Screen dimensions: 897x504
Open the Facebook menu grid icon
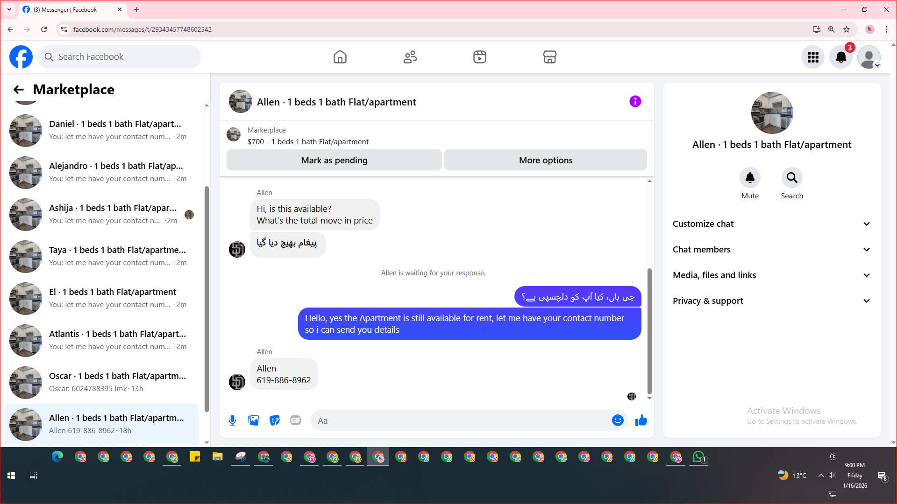813,57
